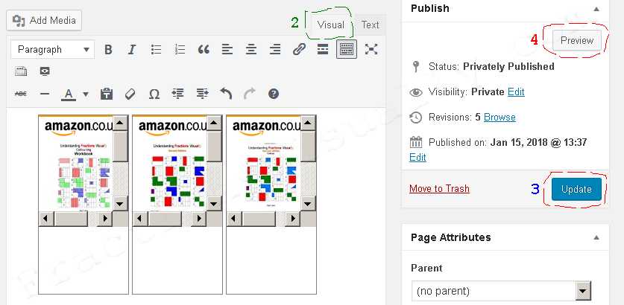Toggle the toolbar kitchen sink
The height and width of the screenshot is (305, 624).
click(x=347, y=49)
